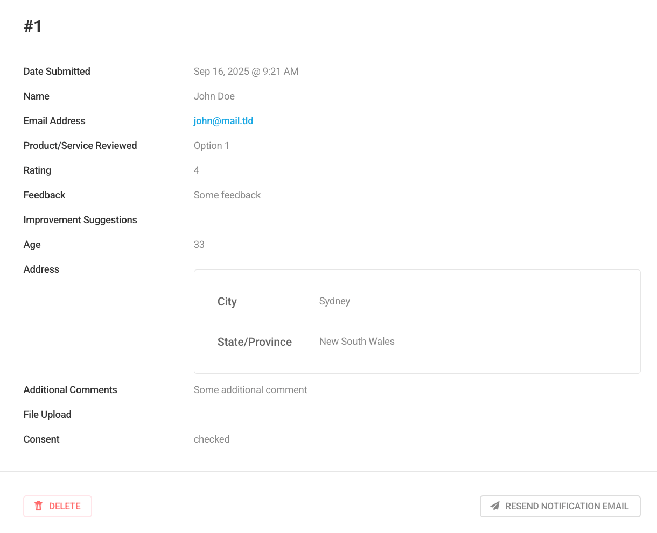Select the city value Sydney
This screenshot has height=533, width=657.
coord(334,301)
